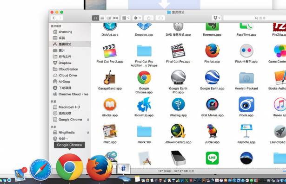Open Mail stamp icon in Dock
This screenshot has width=286, height=184.
[x=20, y=175]
